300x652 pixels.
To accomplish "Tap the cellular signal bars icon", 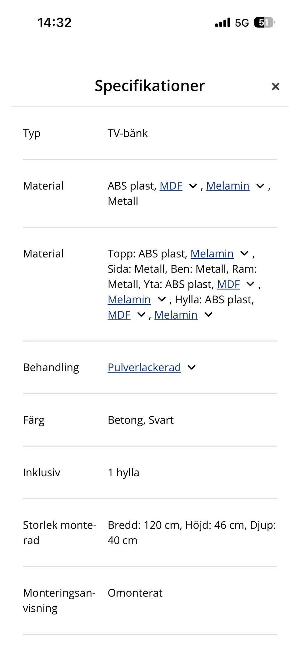I will pyautogui.click(x=222, y=23).
